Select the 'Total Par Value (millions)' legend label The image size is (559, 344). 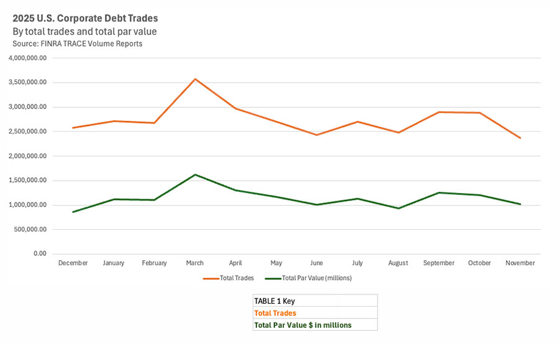point(317,278)
